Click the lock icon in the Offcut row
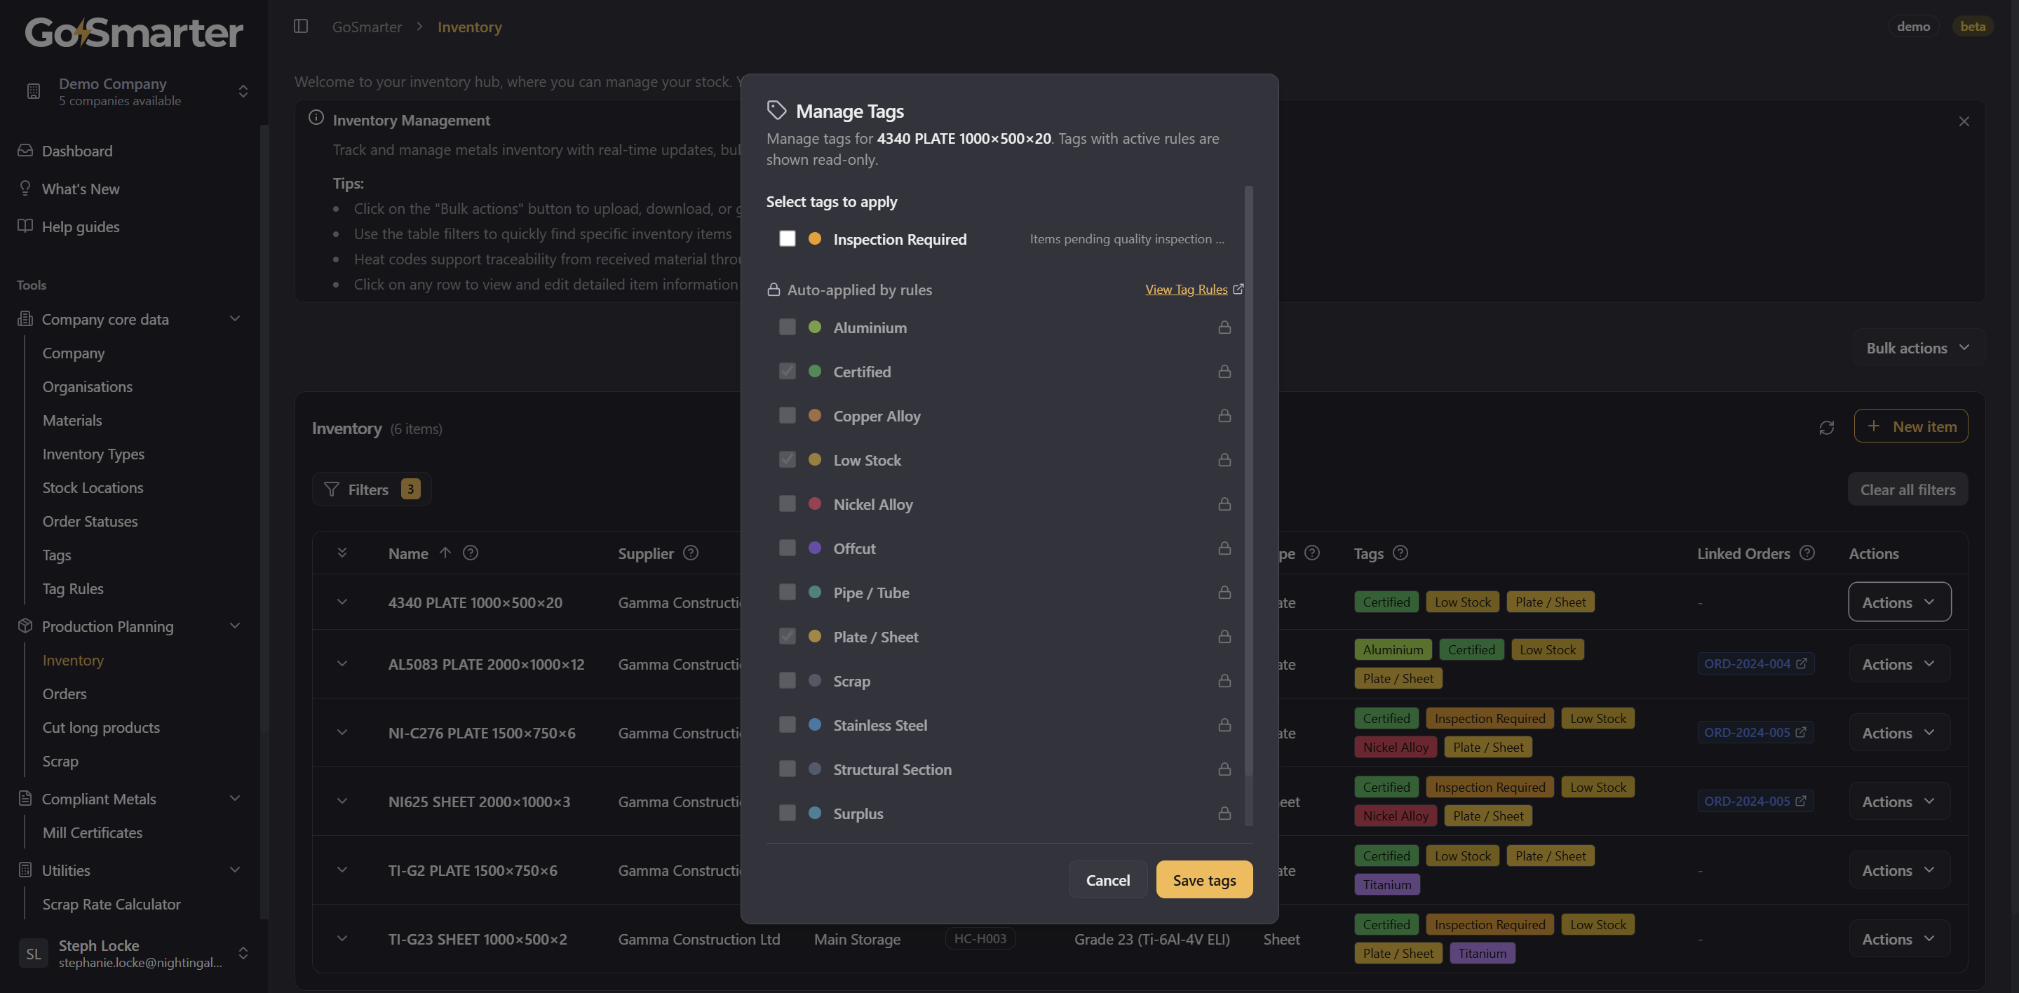The height and width of the screenshot is (993, 2019). 1224,548
